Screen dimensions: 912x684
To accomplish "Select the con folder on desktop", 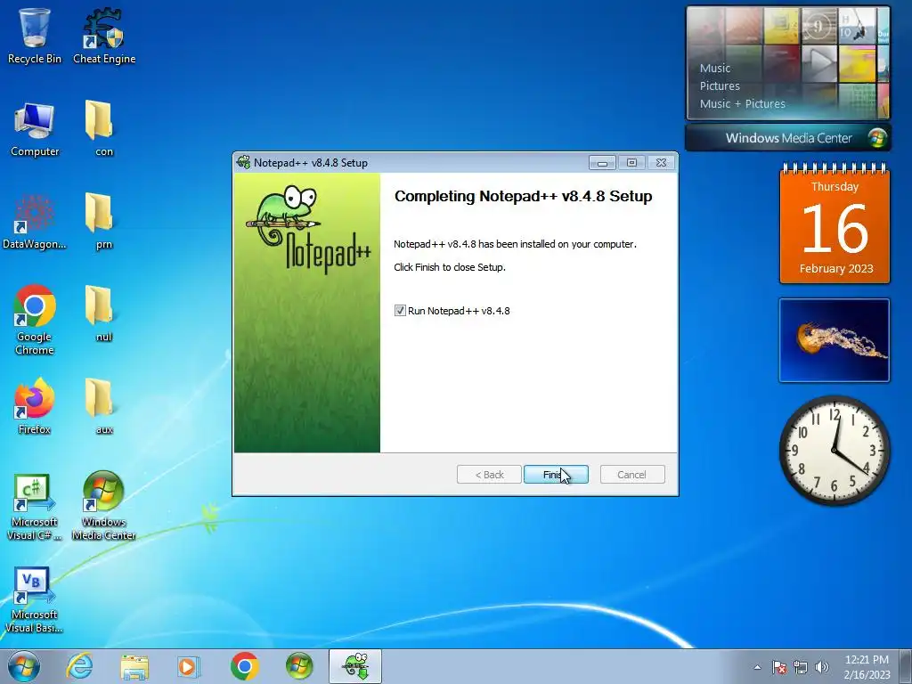I will click(104, 130).
